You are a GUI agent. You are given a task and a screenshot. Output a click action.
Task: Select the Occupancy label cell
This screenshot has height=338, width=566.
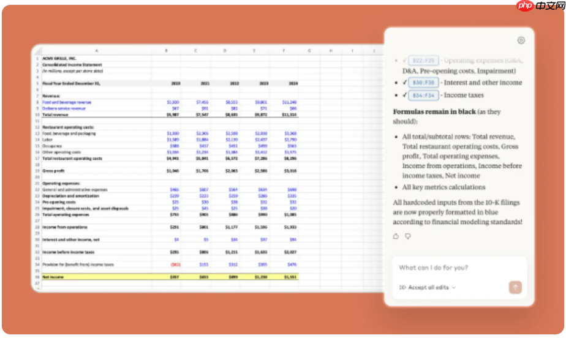[x=52, y=146]
